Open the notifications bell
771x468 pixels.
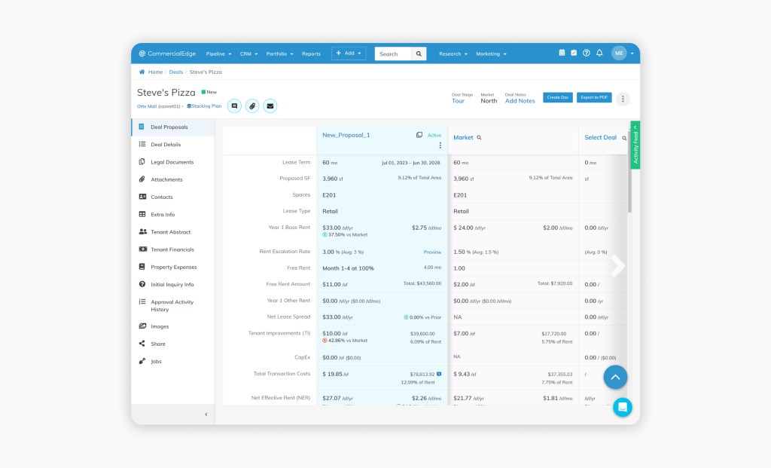599,53
